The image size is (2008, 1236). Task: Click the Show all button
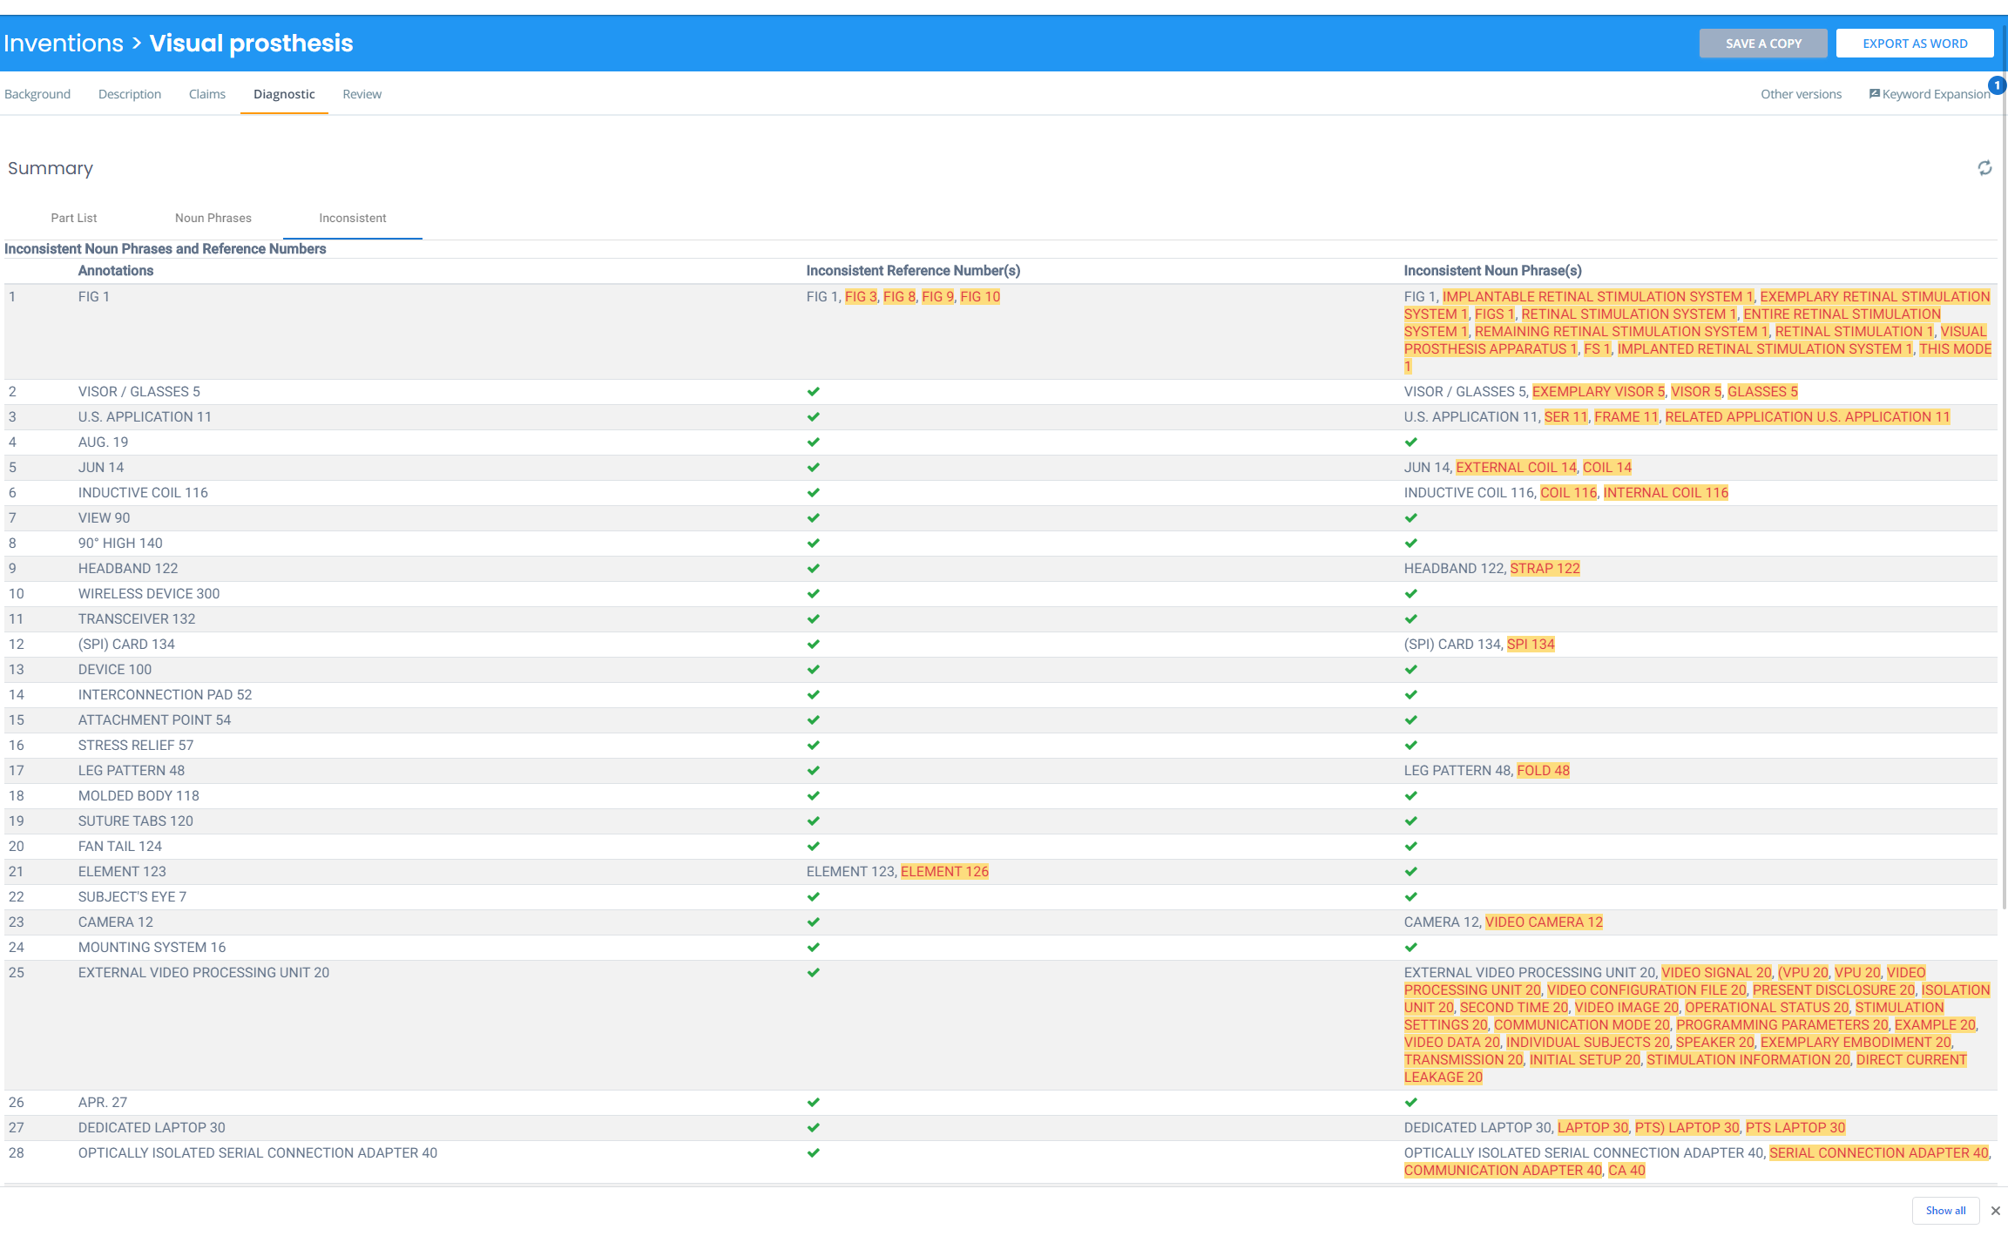(x=1944, y=1211)
